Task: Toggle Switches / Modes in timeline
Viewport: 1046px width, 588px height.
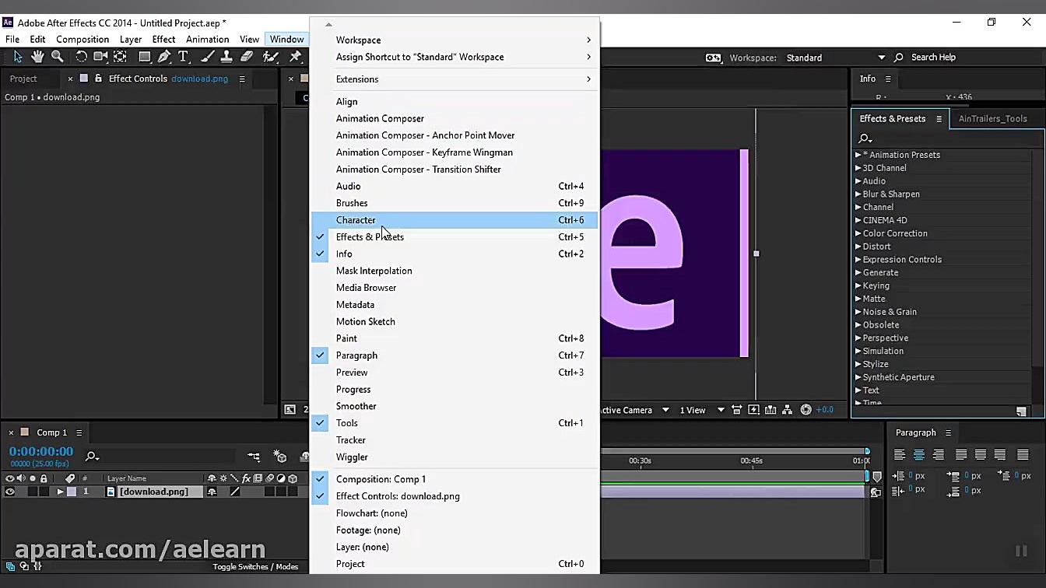Action: point(255,567)
